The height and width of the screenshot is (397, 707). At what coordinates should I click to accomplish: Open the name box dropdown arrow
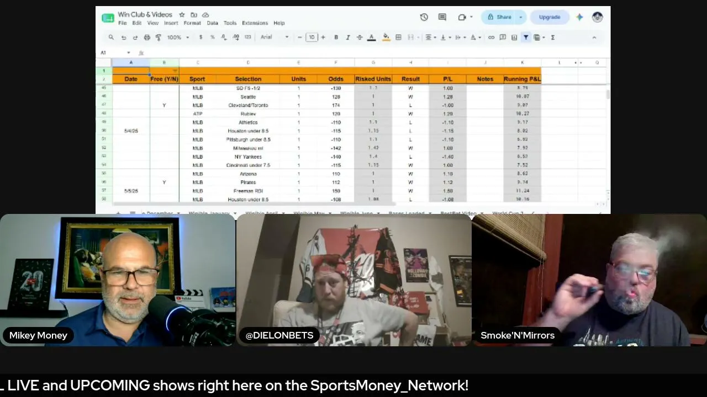click(x=129, y=53)
